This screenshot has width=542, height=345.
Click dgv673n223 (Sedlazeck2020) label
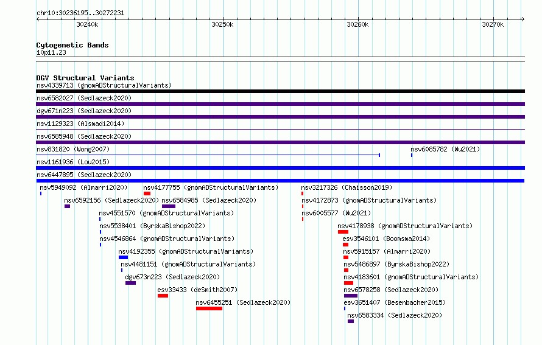pos(172,277)
